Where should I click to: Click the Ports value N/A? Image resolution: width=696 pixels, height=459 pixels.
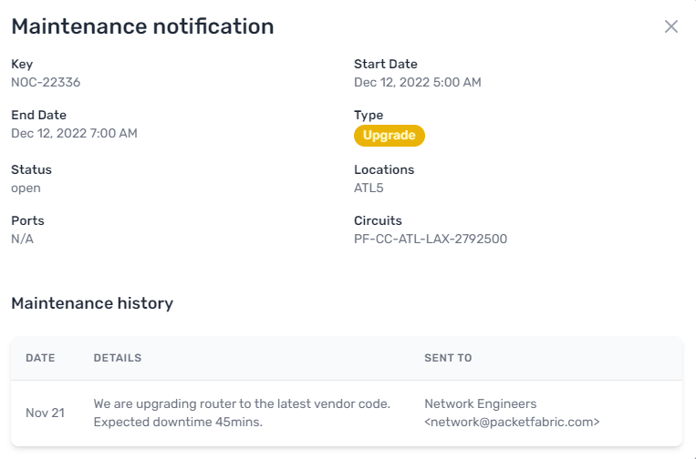(x=22, y=239)
